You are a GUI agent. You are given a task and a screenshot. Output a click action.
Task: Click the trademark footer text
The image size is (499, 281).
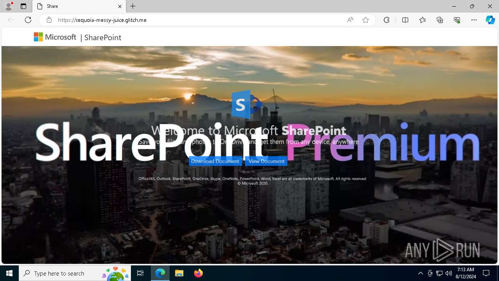(x=252, y=181)
